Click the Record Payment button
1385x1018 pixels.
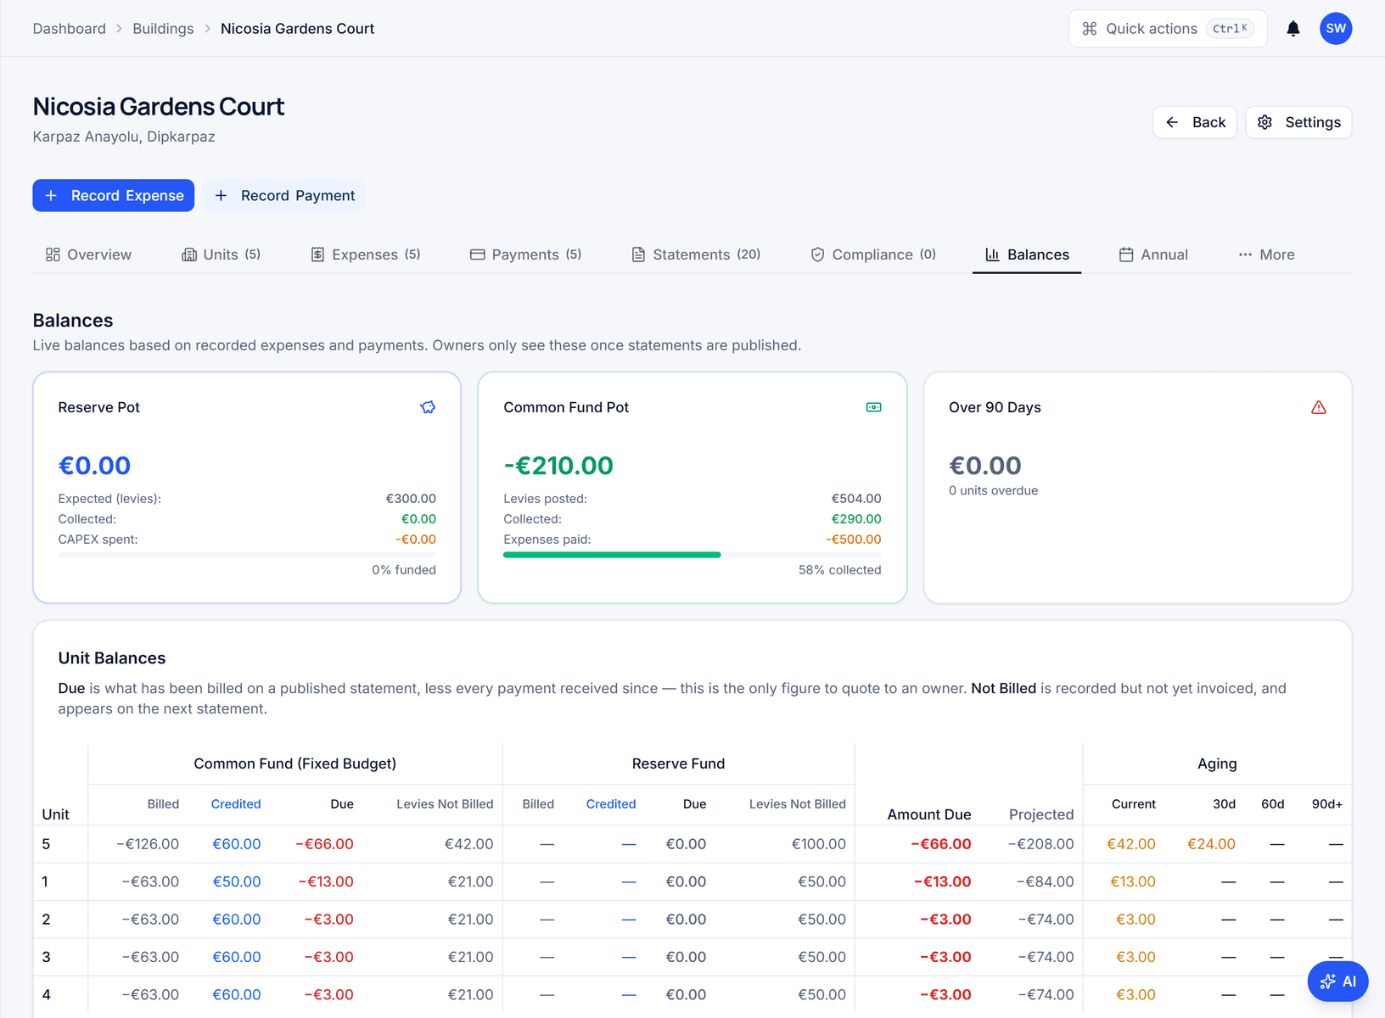[x=284, y=196]
